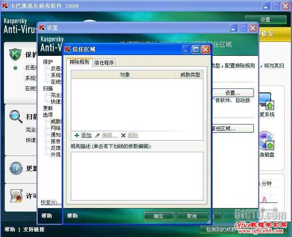Click the license certificate icon in the main window
Viewport: 292px width, 237px height.
pos(17,196)
